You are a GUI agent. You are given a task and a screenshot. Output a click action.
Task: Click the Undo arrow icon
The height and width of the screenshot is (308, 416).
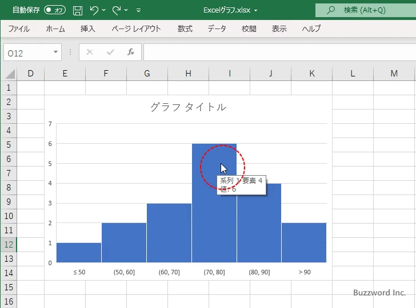94,10
